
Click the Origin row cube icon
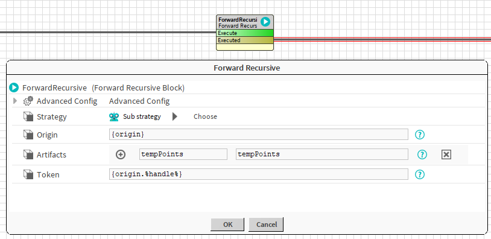tap(28, 135)
